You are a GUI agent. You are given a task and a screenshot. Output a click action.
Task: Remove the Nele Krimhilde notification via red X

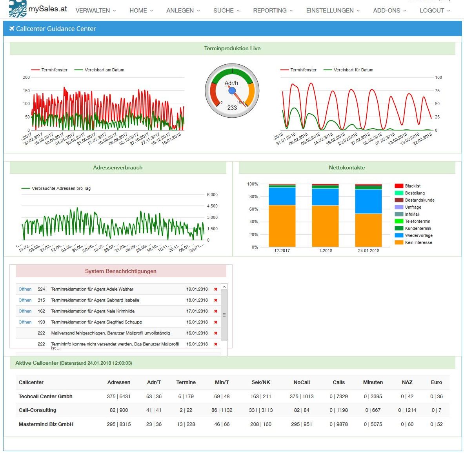[216, 311]
